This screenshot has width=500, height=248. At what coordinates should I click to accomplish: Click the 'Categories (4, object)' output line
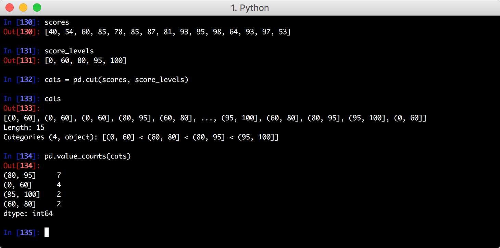pos(141,137)
